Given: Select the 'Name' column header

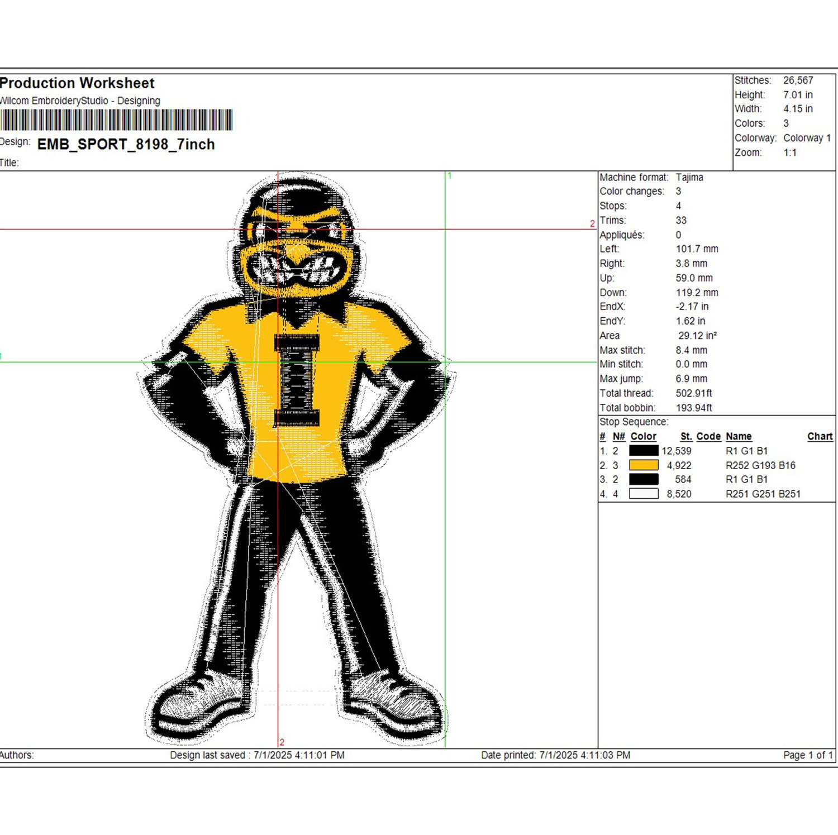Looking at the screenshot, I should [739, 436].
